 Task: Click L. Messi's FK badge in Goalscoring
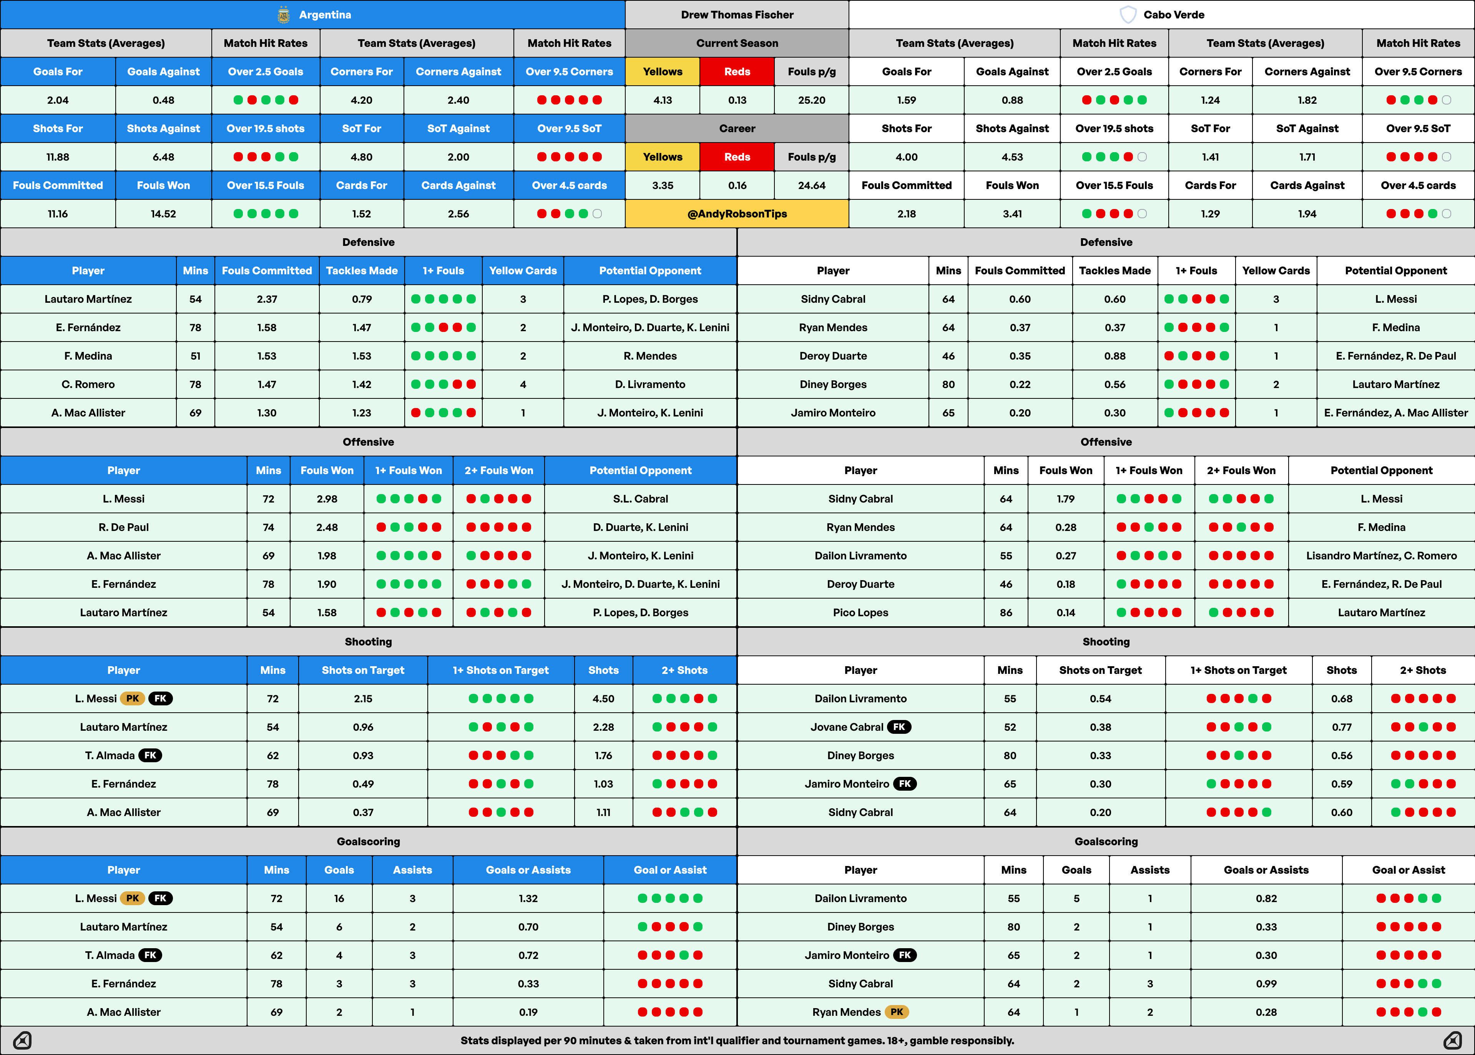pos(161,898)
